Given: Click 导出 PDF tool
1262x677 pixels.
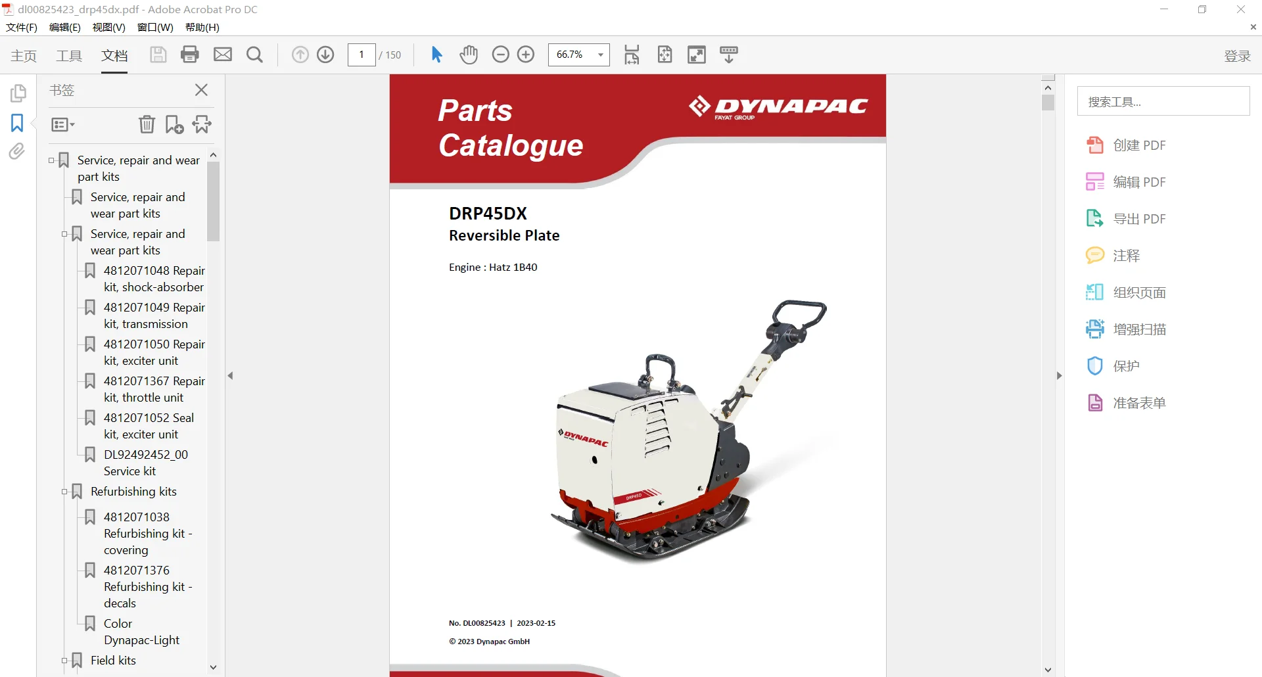Looking at the screenshot, I should coord(1126,219).
